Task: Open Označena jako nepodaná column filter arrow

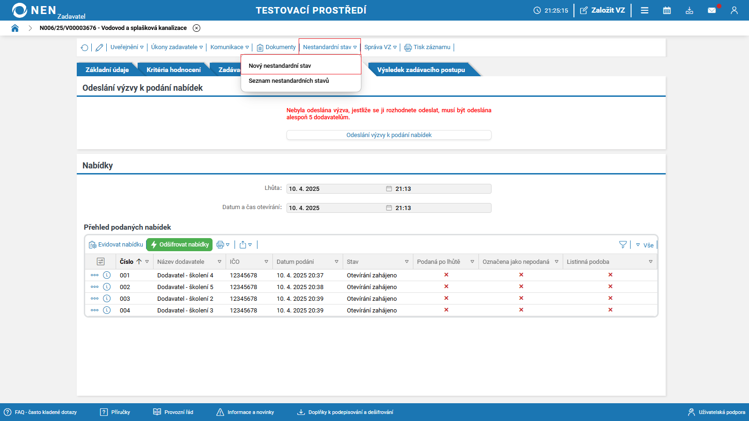Action: pyautogui.click(x=557, y=261)
